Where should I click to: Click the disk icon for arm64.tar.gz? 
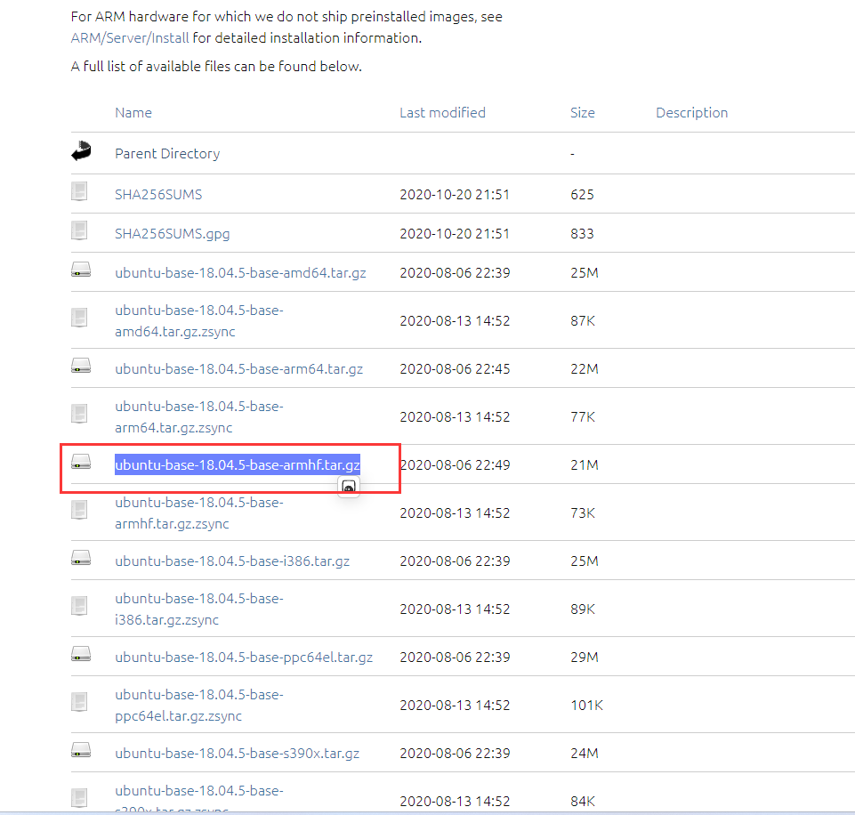pyautogui.click(x=81, y=366)
